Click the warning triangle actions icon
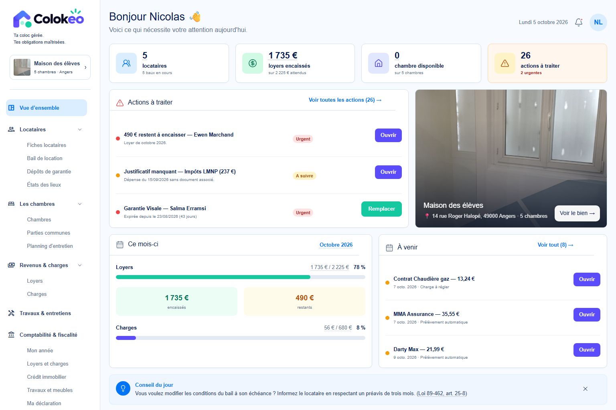 505,63
